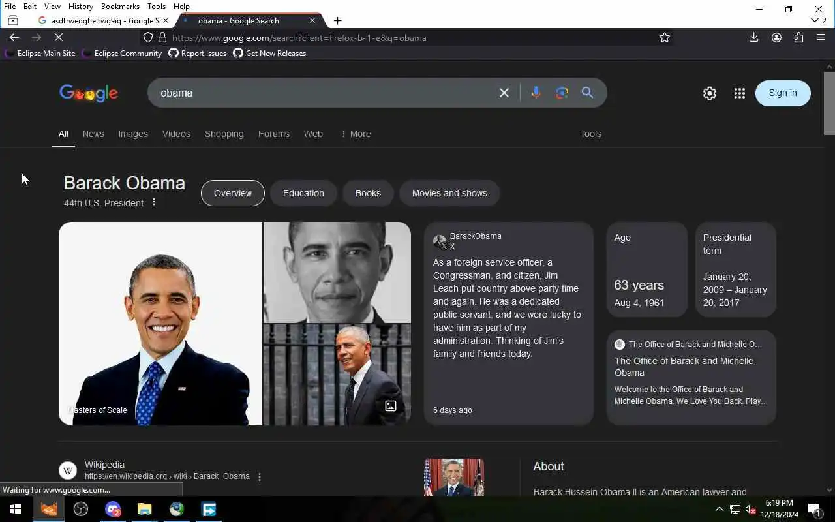This screenshot has width=835, height=522.
Task: Open the Eclipse Community bookmark
Action: point(122,54)
